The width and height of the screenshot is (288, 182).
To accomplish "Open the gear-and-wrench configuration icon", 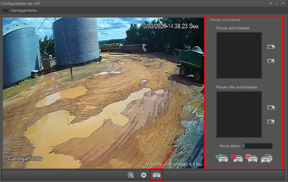I will 131,175.
